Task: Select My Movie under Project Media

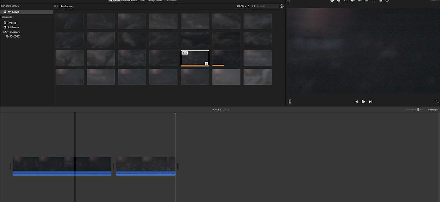Action: (x=26, y=12)
